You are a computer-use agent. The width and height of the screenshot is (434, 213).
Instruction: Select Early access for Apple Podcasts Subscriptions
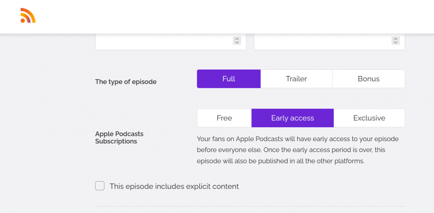tap(292, 118)
